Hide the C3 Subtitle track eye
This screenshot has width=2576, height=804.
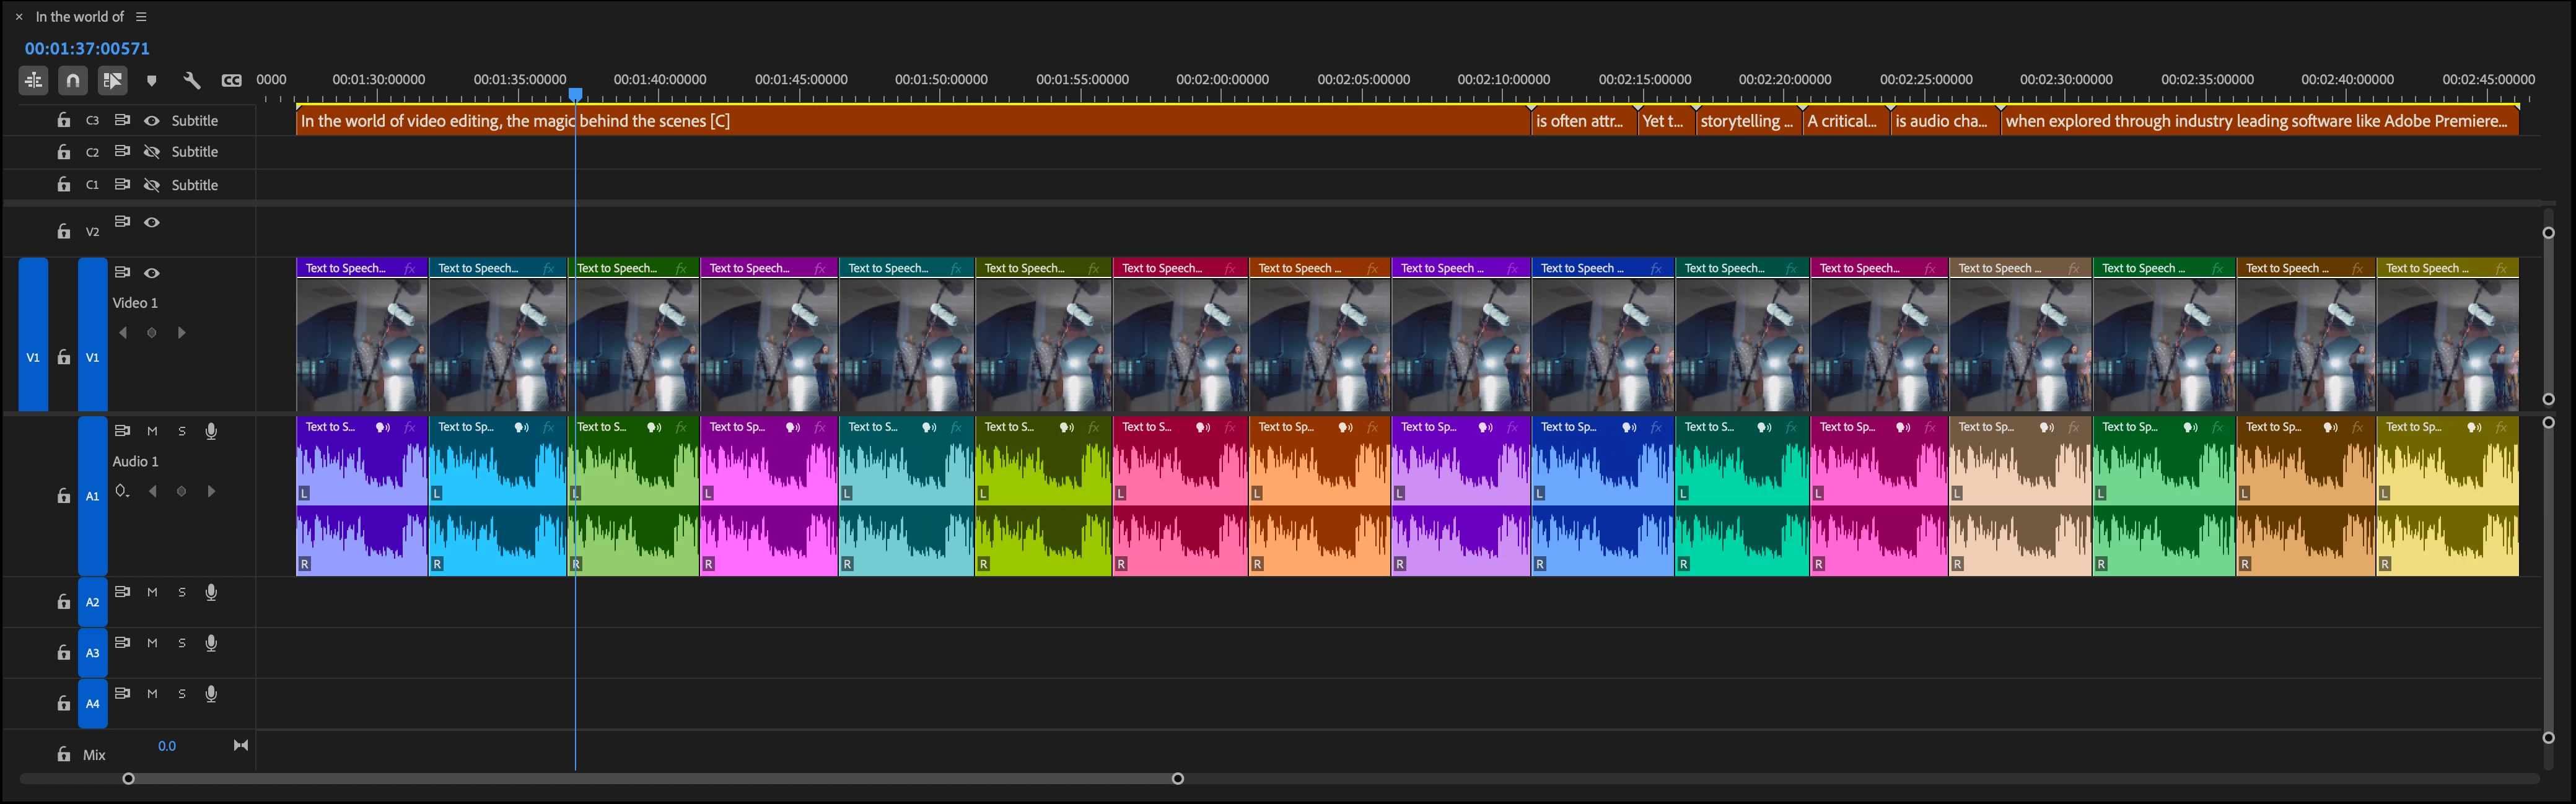152,120
